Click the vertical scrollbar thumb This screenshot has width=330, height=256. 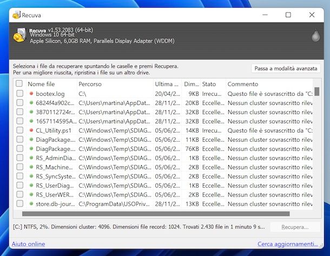click(316, 91)
